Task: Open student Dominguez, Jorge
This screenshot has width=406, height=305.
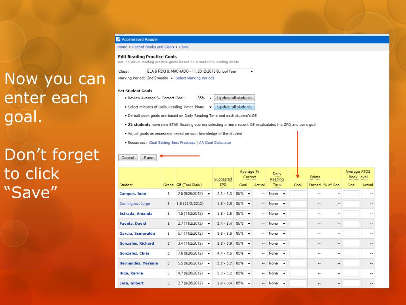Action: click(135, 204)
